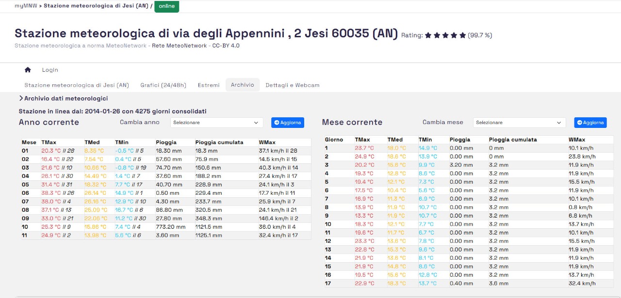Open the Rete MeteoNetwork link
The height and width of the screenshot is (298, 621).
180,46
